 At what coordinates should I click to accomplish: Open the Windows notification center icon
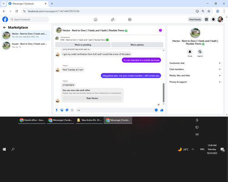(x=223, y=150)
